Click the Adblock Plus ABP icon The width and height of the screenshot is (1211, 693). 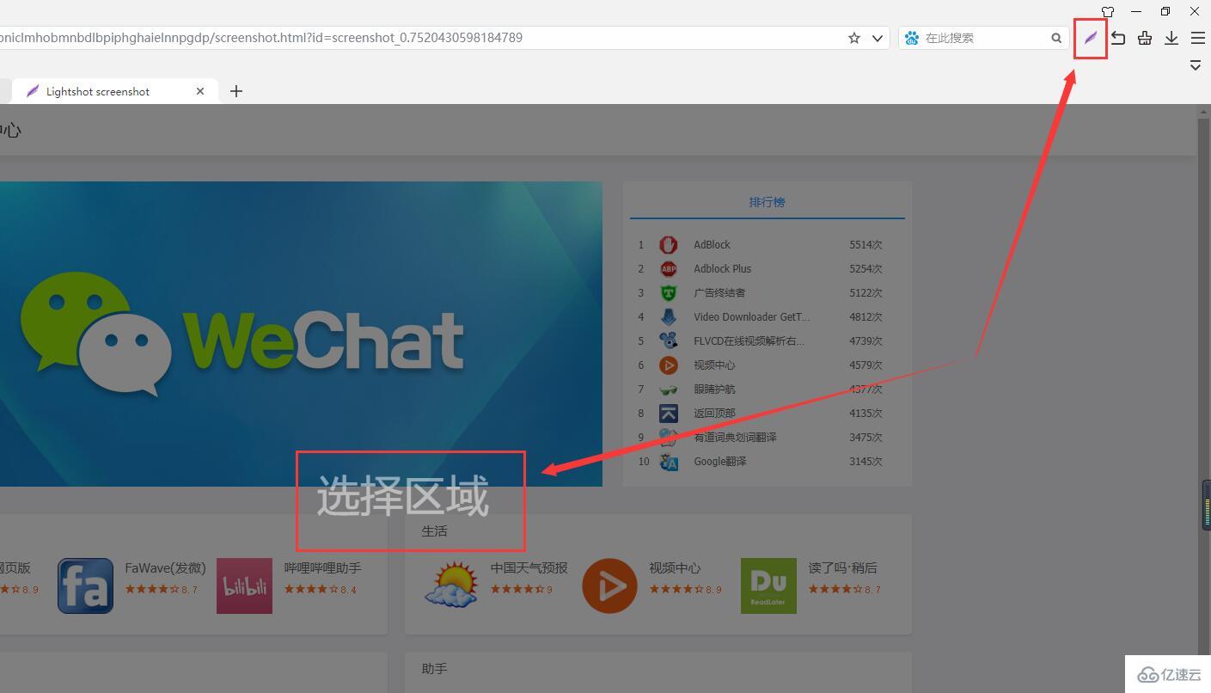pos(669,269)
